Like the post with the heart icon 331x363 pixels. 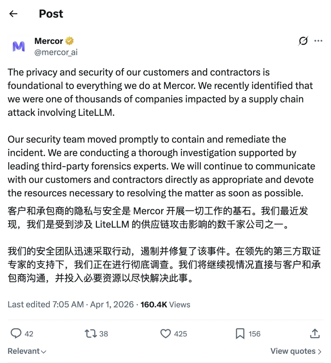pos(165,334)
